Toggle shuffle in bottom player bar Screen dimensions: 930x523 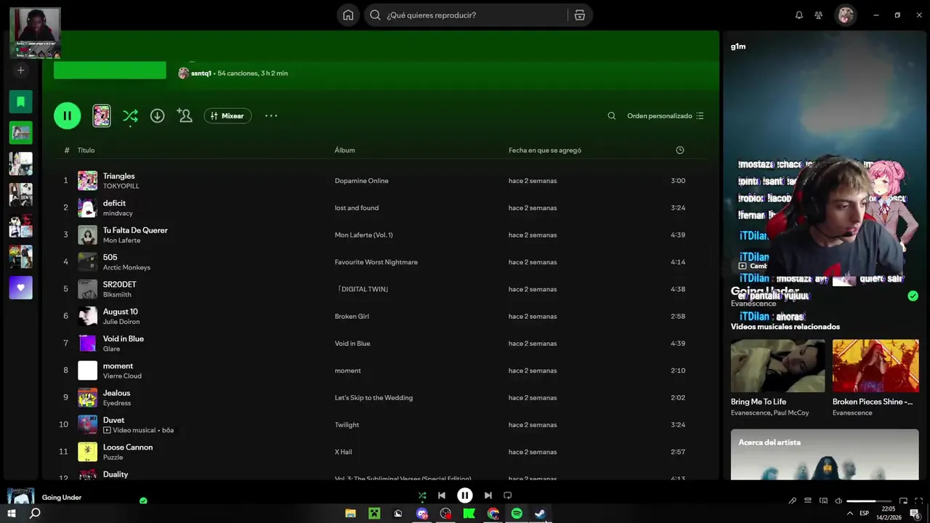422,495
